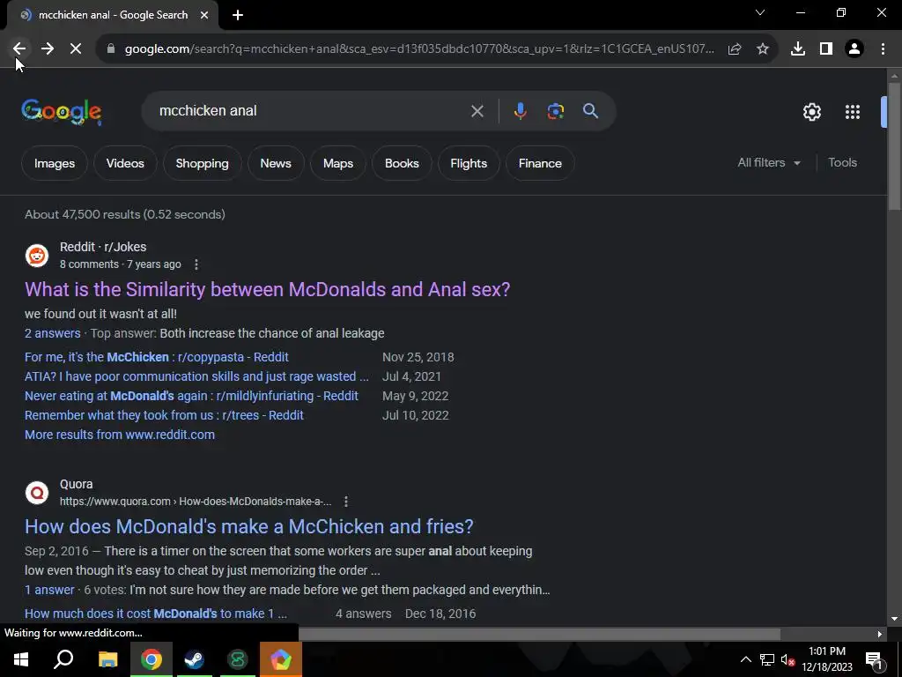The height and width of the screenshot is (677, 902).
Task: Switch to Books results
Action: [x=402, y=163]
